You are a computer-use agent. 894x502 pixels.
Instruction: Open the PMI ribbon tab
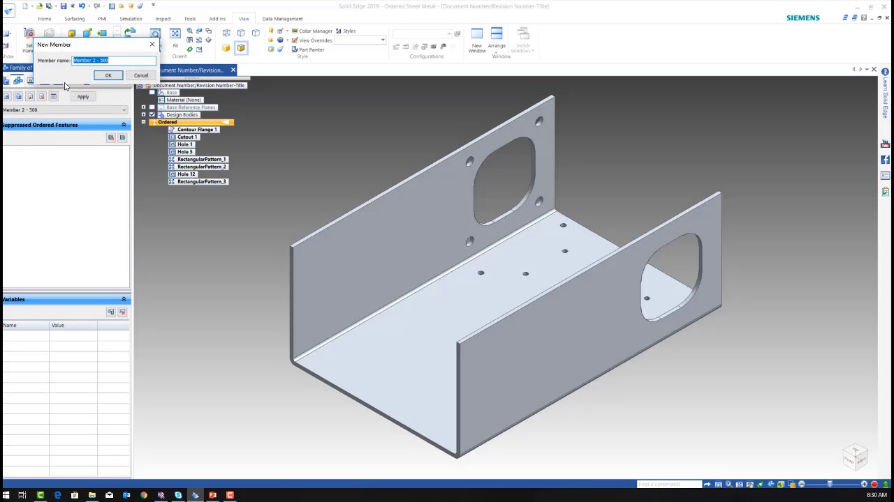[x=102, y=19]
